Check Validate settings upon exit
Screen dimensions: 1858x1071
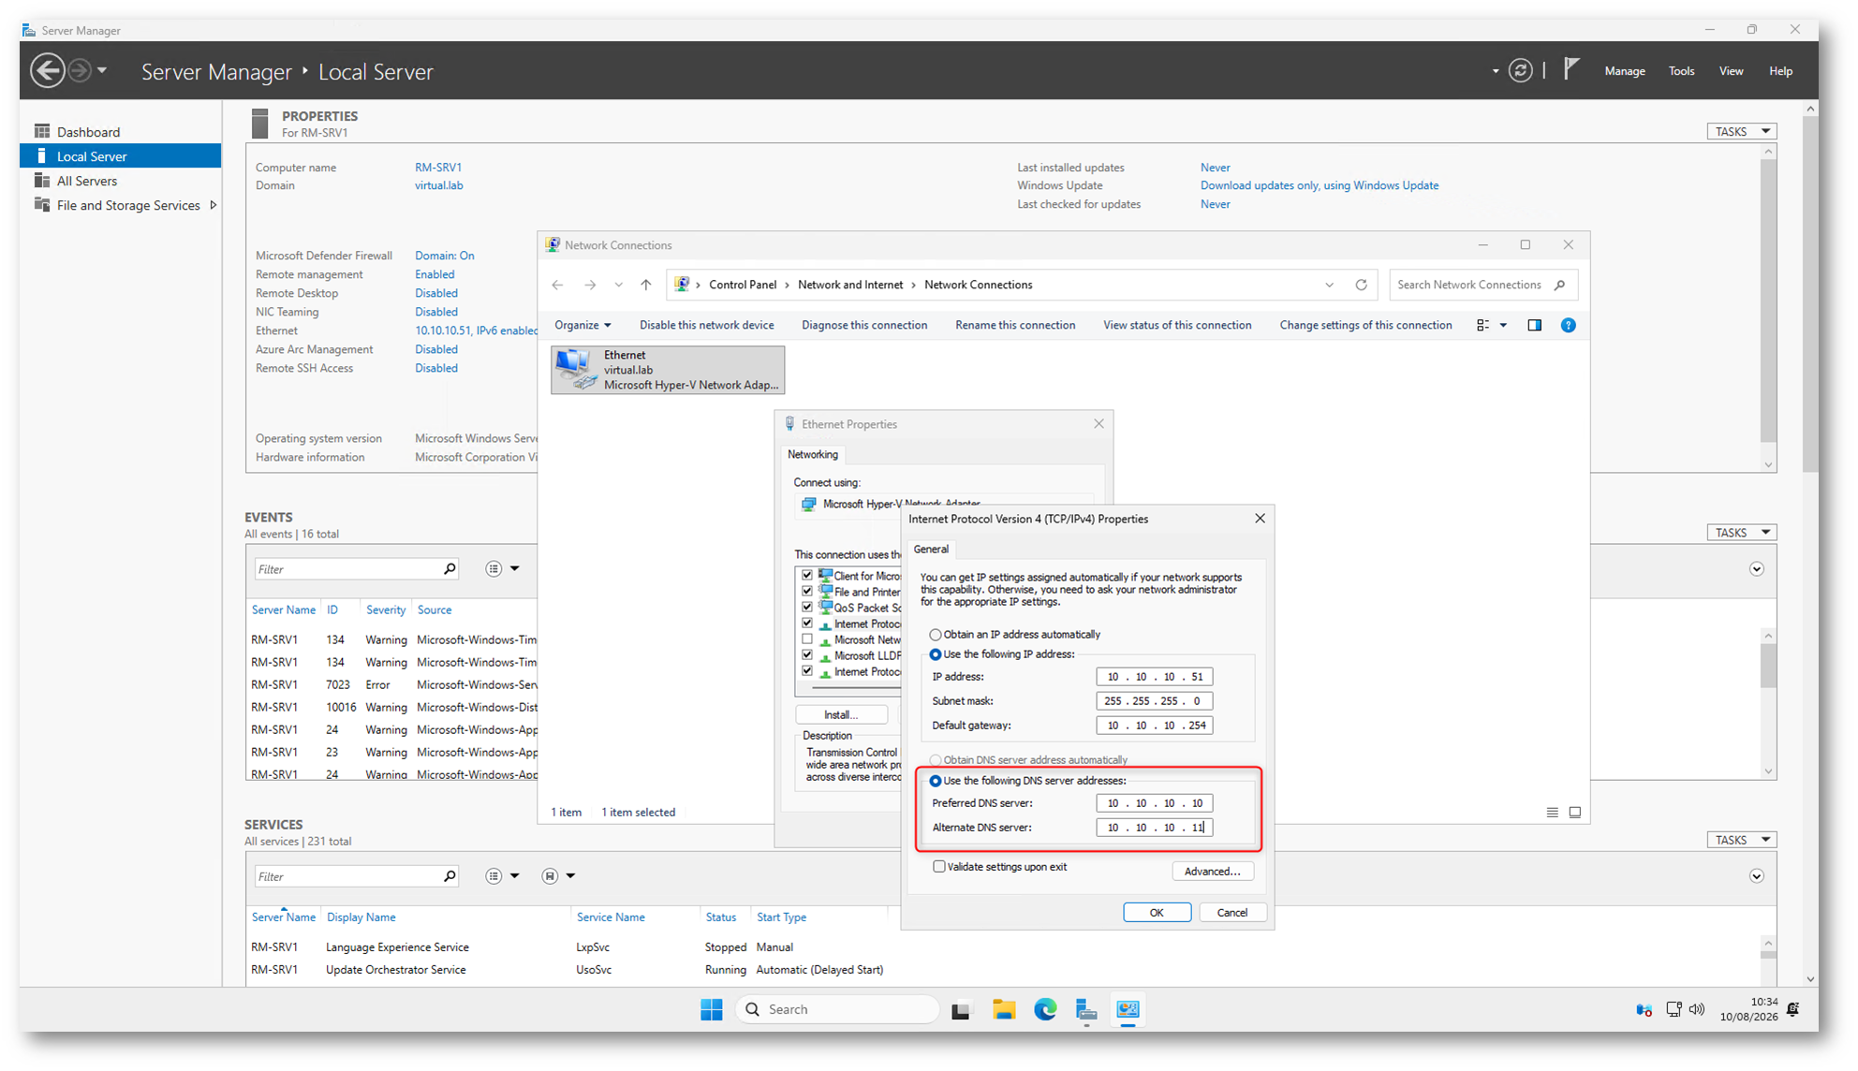(x=939, y=867)
